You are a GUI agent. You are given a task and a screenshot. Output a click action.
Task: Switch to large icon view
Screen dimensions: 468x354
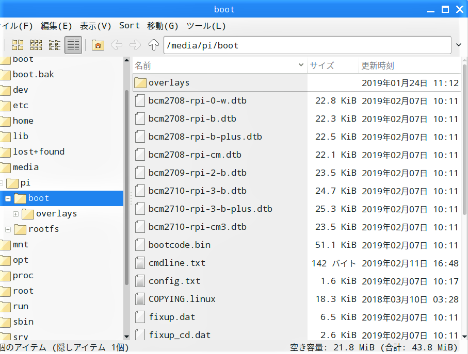18,45
